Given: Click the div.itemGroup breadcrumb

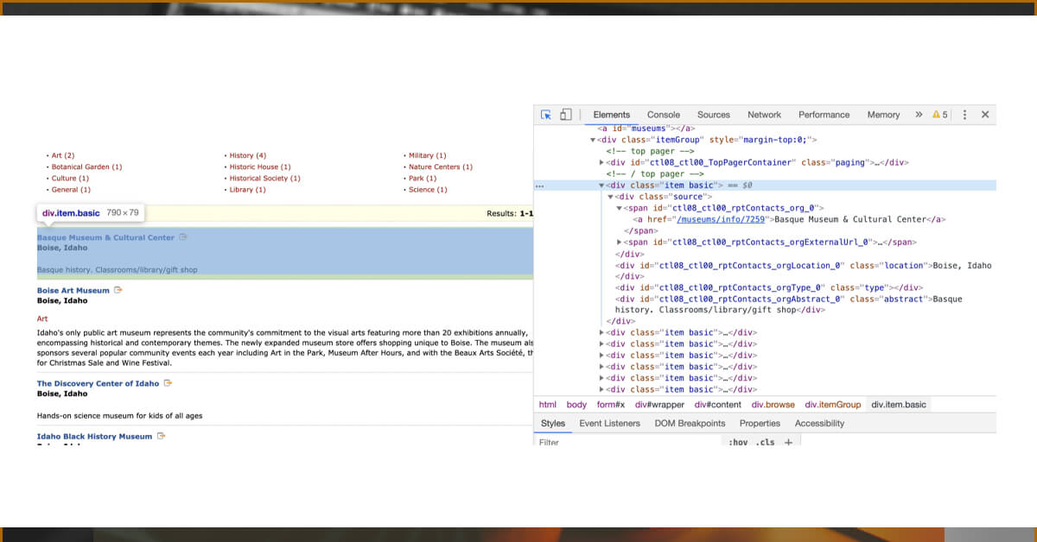Looking at the screenshot, I should (x=833, y=405).
